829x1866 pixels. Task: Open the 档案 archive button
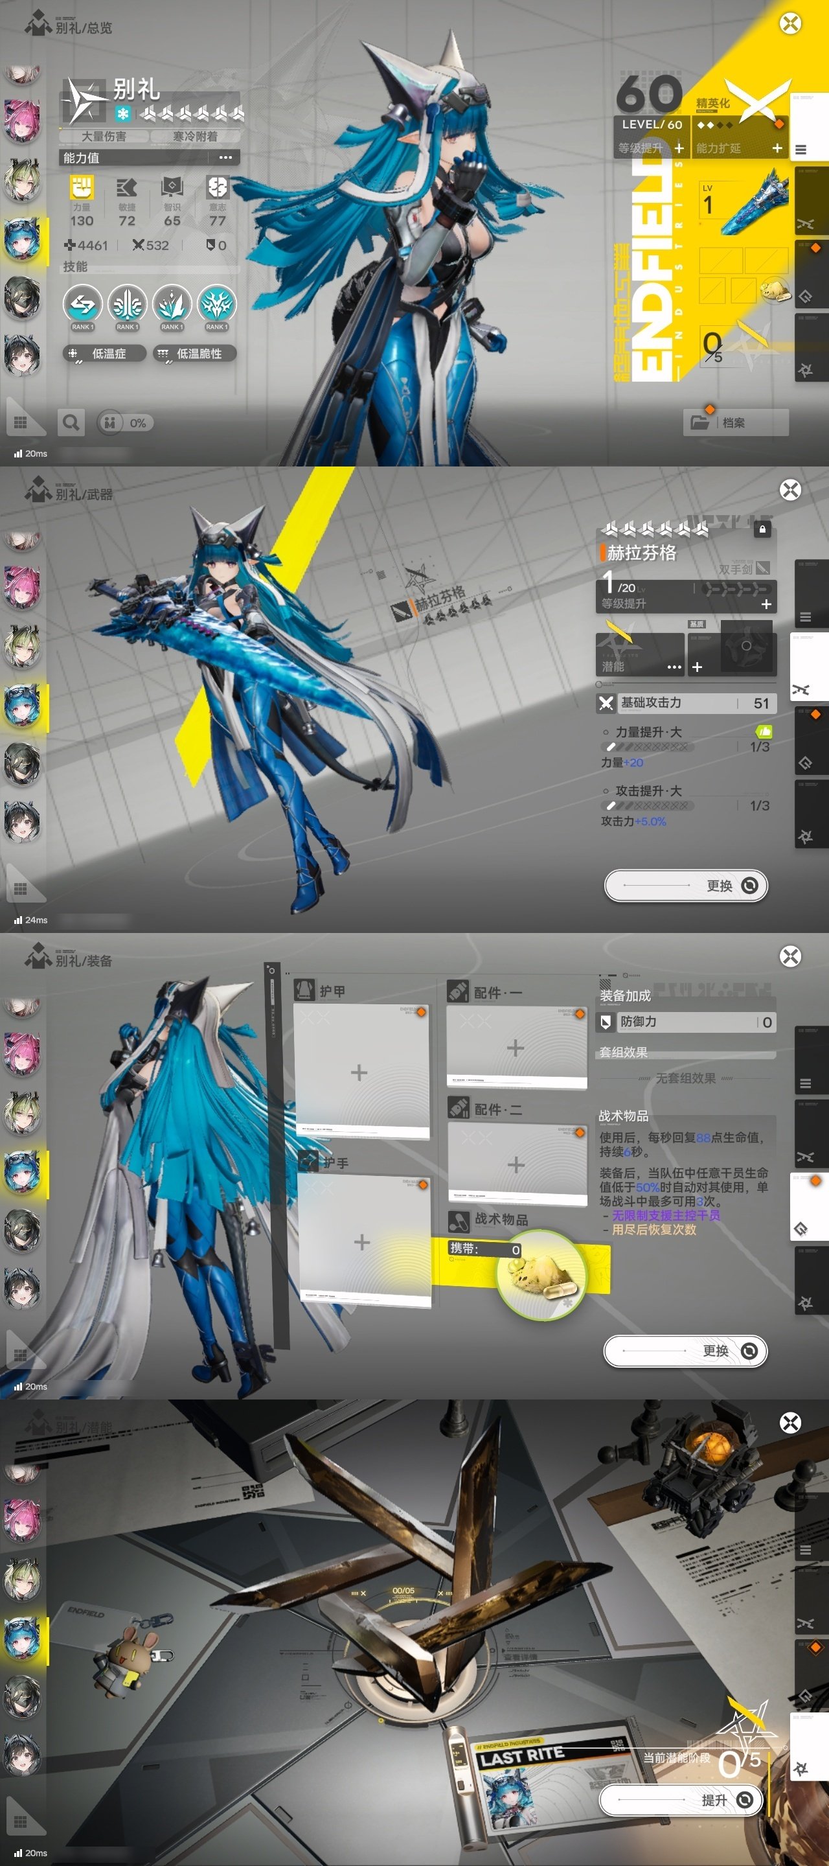click(735, 422)
